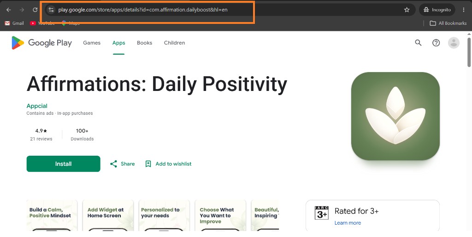Click Learn more about content rating
Viewport: 472px width, 237px height.
(x=348, y=223)
